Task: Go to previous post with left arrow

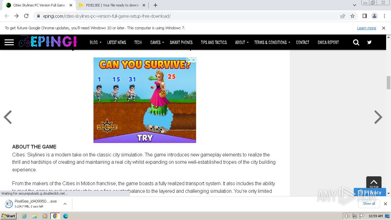Action: (x=8, y=117)
